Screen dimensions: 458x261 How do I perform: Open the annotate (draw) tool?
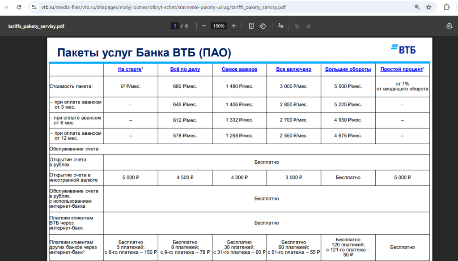281,26
